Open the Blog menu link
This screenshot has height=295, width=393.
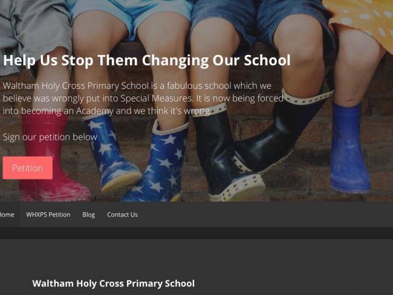(89, 215)
